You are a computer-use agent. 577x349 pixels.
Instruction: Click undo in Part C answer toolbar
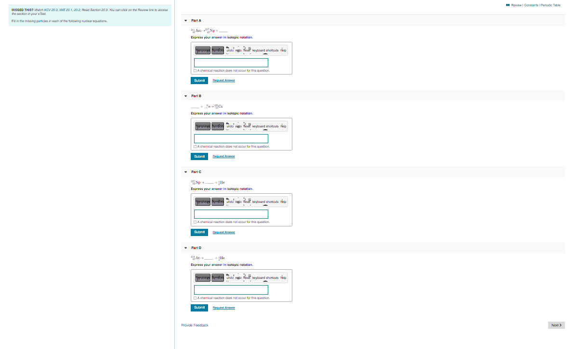230,202
